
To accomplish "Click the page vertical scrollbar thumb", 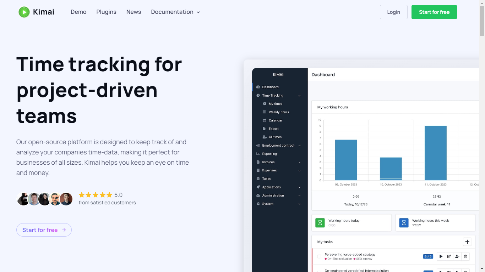I will pyautogui.click(x=482, y=21).
